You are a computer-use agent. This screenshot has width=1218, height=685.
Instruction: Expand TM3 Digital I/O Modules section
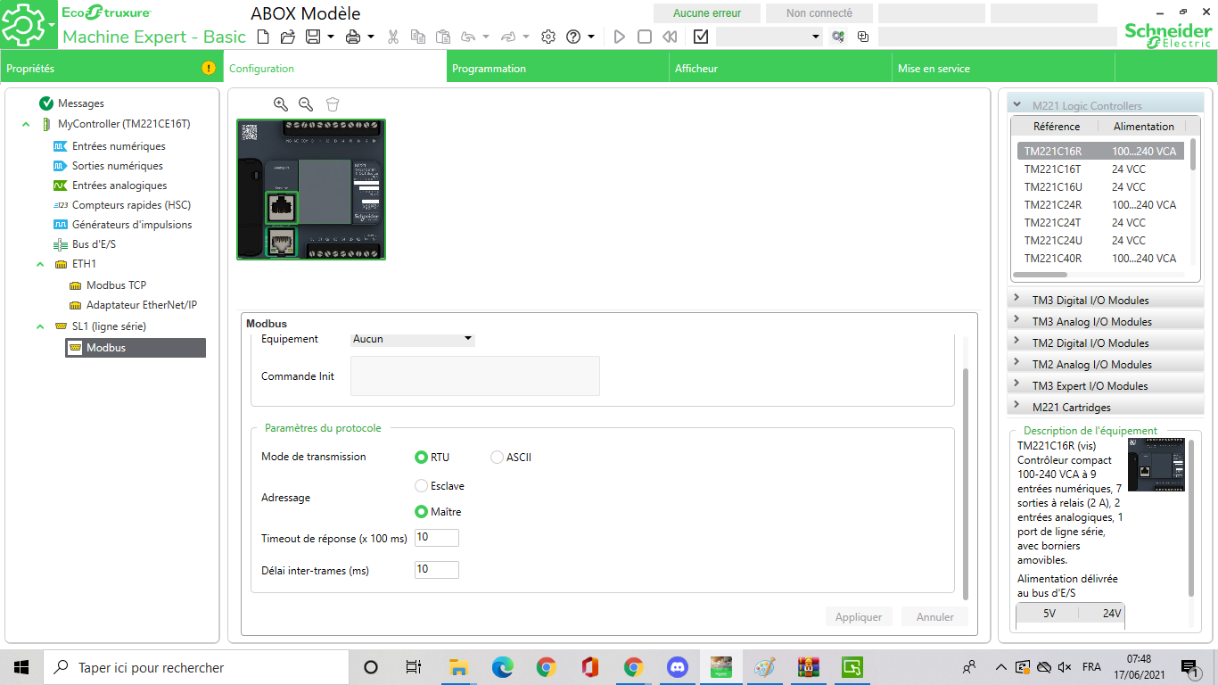tap(1017, 301)
